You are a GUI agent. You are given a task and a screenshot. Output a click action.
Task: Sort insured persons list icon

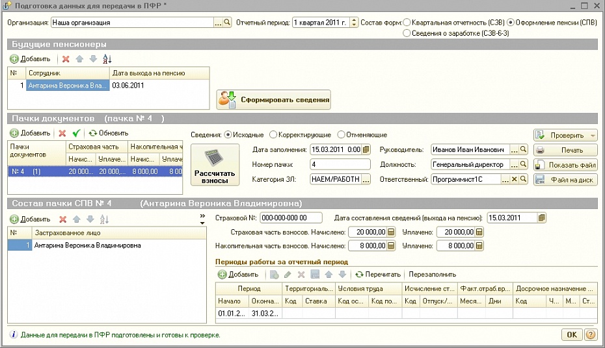104,219
